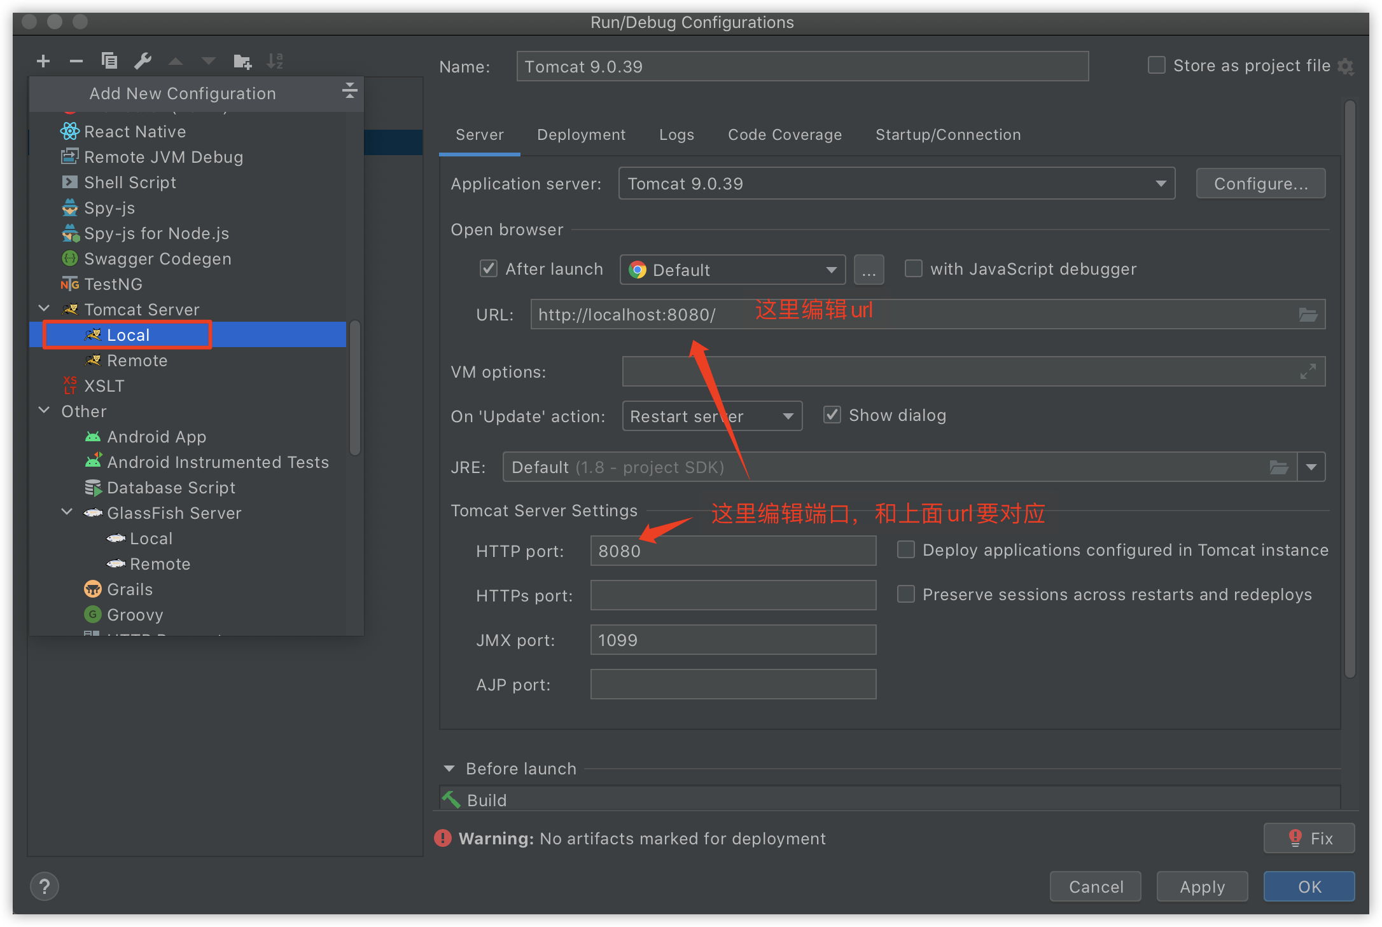Click the Fix button for deployment warning
Image resolution: width=1382 pixels, height=927 pixels.
pos(1308,838)
